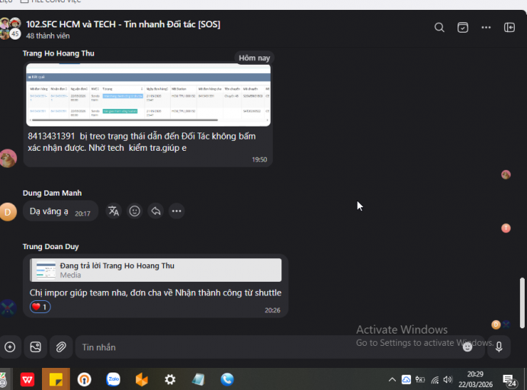Open Trung Doan Duy's avatar
Image resolution: width=527 pixels, height=390 pixels.
click(x=8, y=308)
